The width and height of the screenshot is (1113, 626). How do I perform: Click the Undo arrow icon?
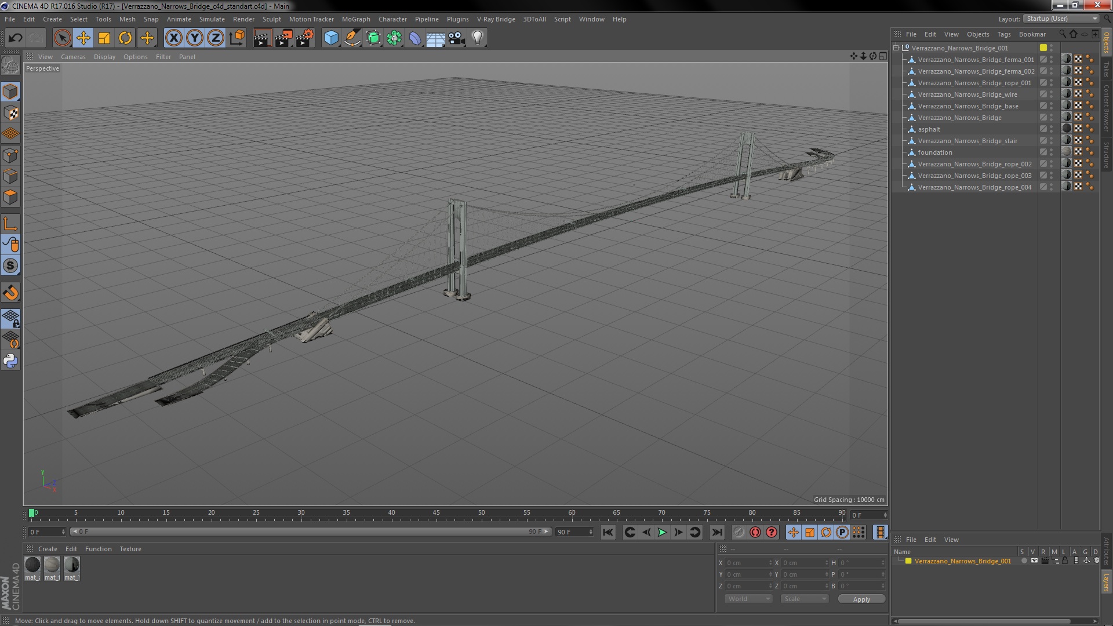pyautogui.click(x=15, y=38)
